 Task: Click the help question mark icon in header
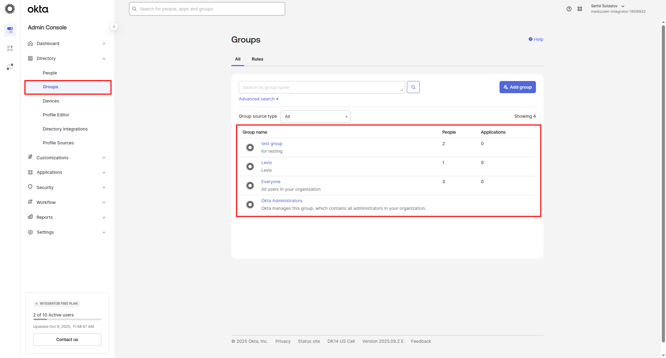[569, 9]
